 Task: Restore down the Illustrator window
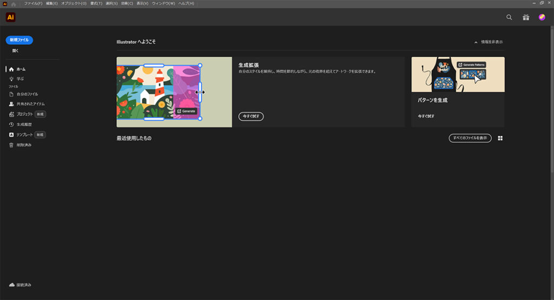tap(542, 3)
